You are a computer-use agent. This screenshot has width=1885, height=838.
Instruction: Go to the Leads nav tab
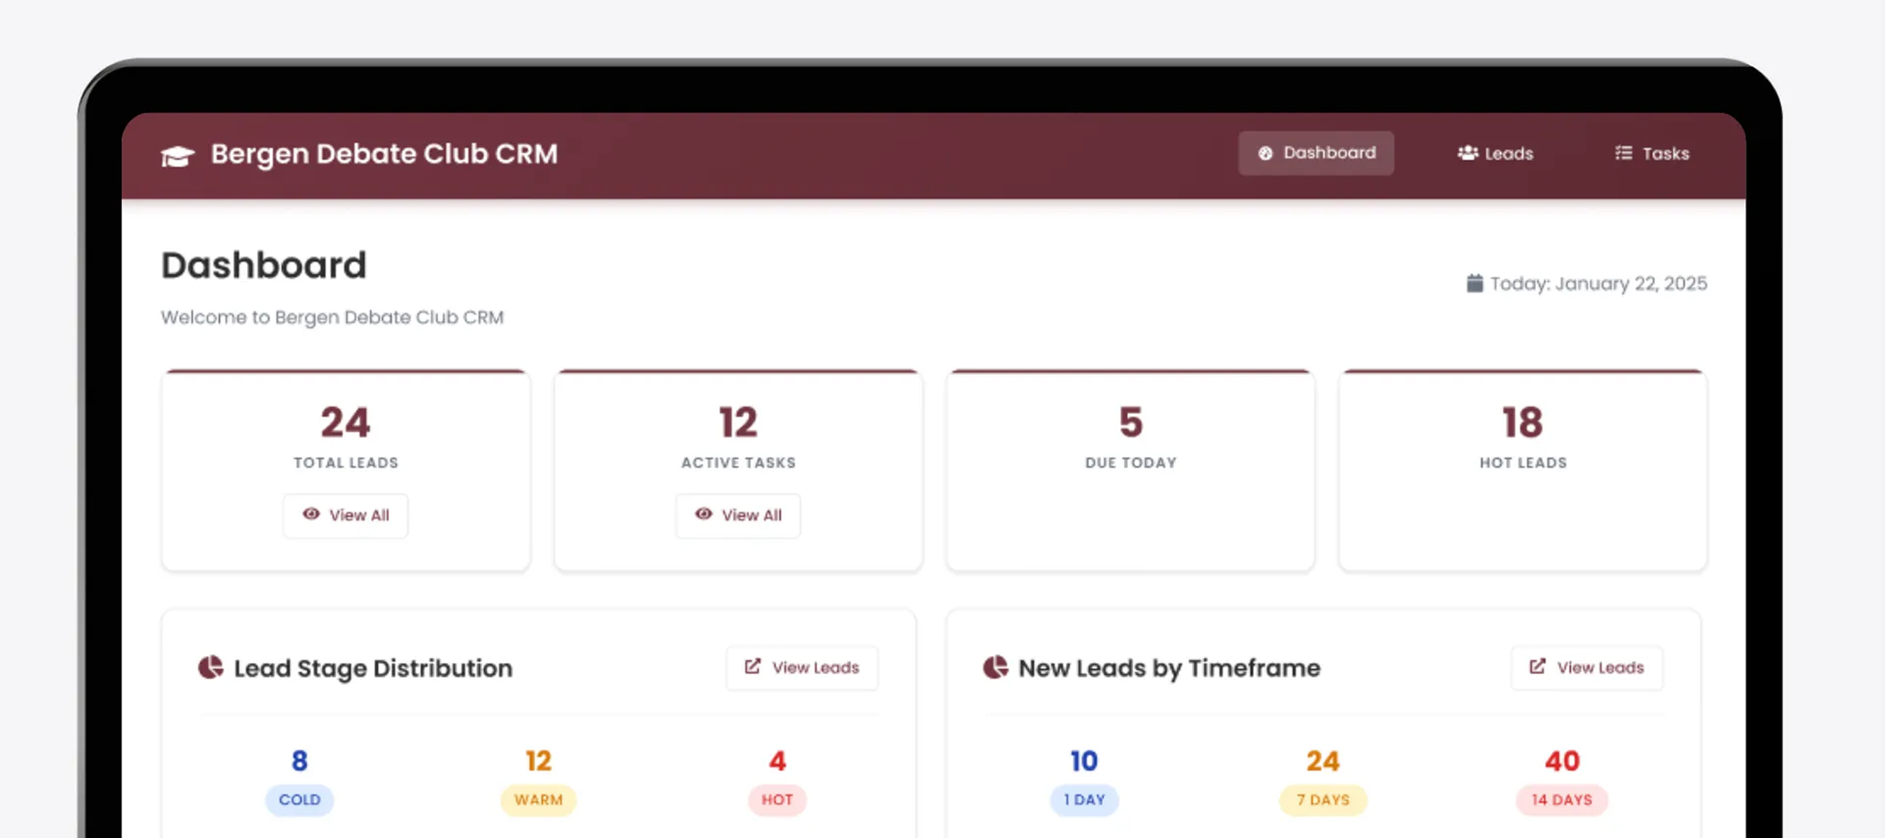tap(1495, 154)
